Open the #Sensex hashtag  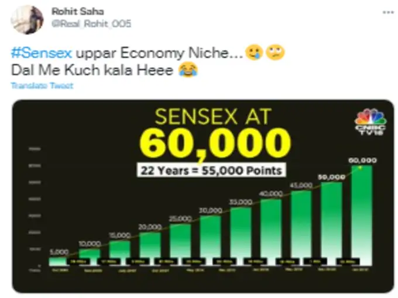pyautogui.click(x=41, y=54)
